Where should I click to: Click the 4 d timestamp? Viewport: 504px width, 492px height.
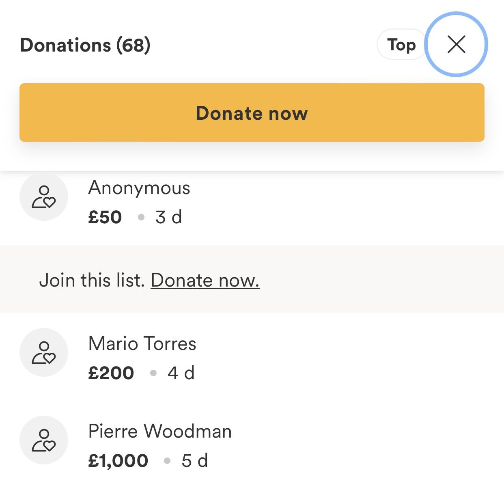(181, 373)
